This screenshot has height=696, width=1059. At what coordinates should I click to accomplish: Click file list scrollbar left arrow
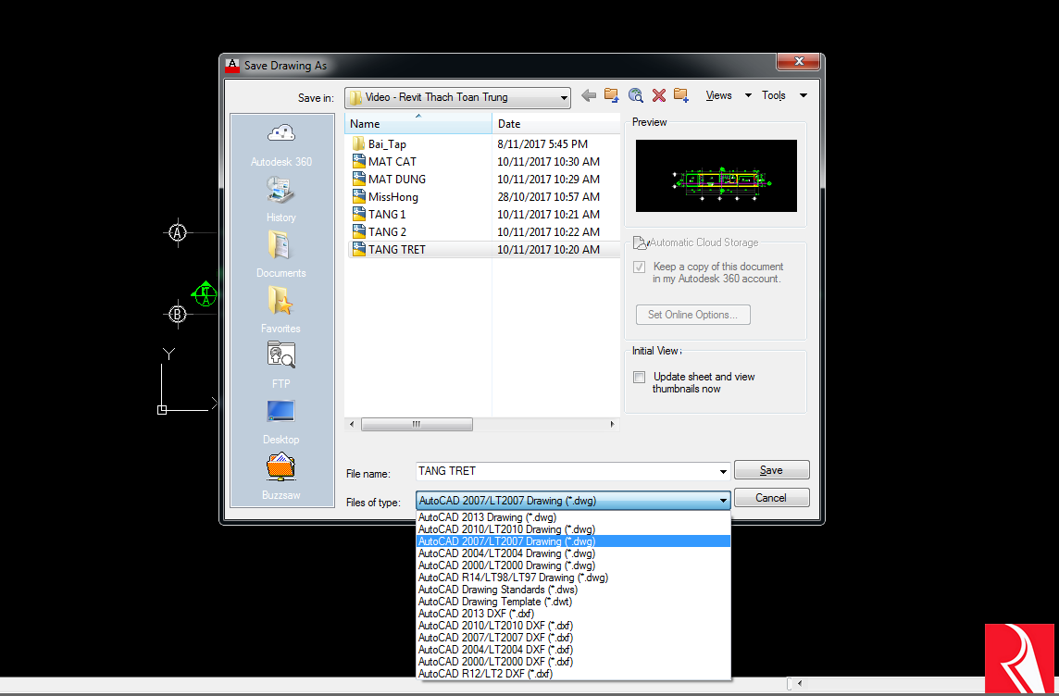point(352,425)
